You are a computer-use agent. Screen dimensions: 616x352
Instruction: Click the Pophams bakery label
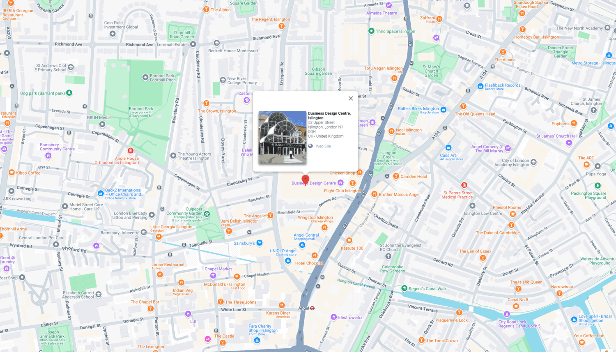point(561,124)
